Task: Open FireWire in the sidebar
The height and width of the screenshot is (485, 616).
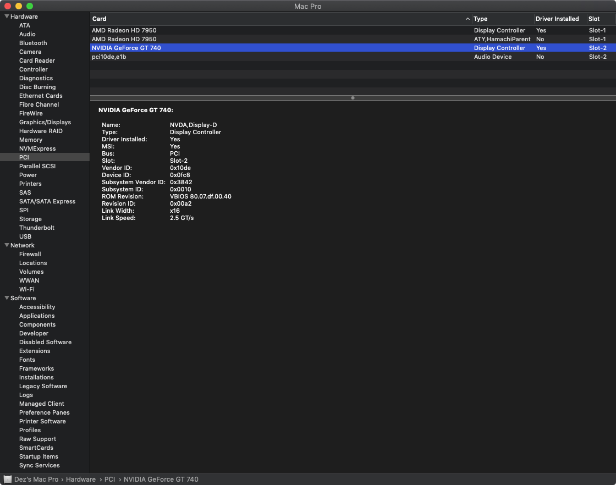Action: point(31,113)
